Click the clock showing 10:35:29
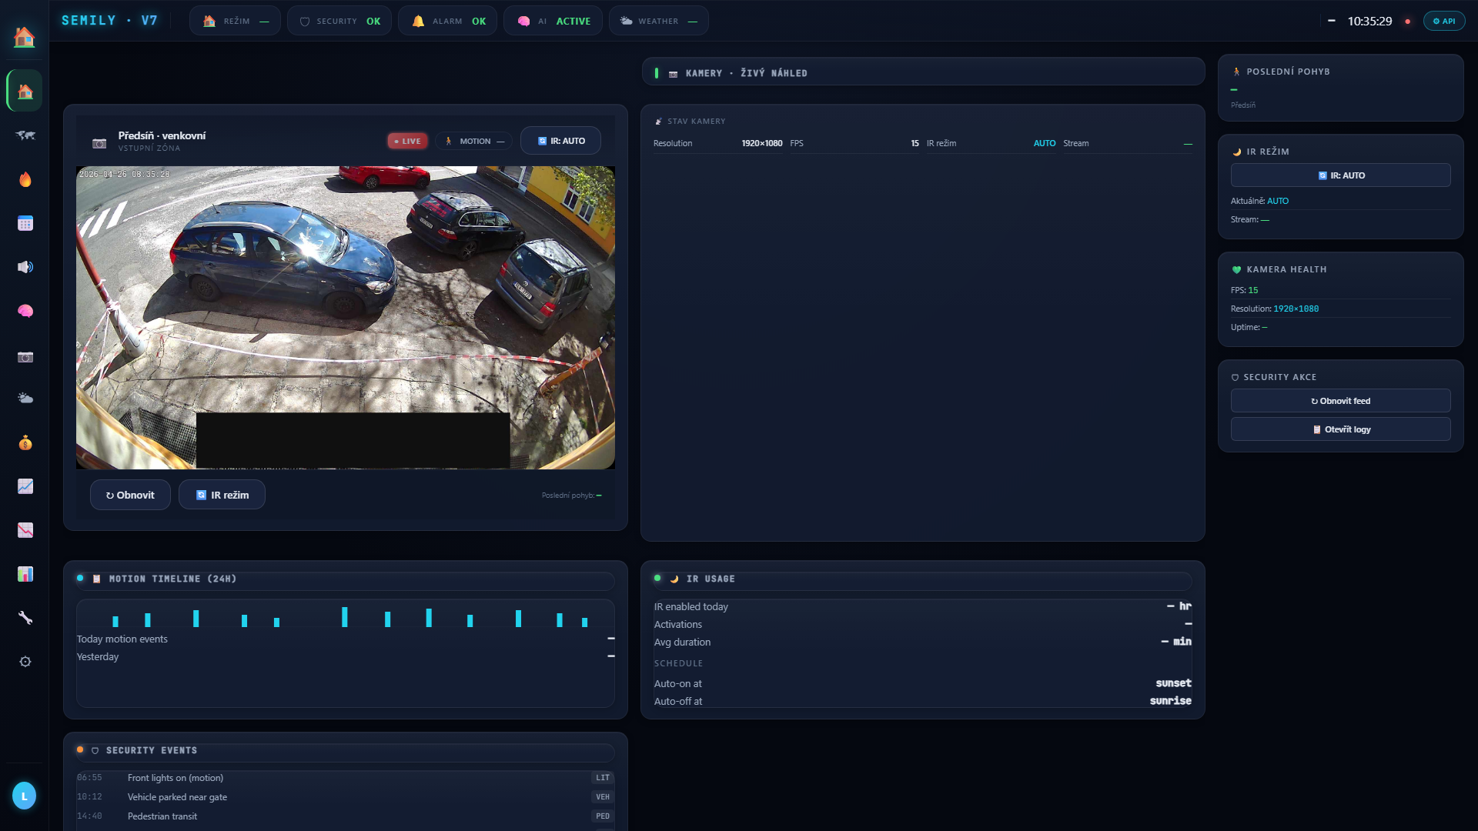Image resolution: width=1478 pixels, height=831 pixels. point(1369,22)
